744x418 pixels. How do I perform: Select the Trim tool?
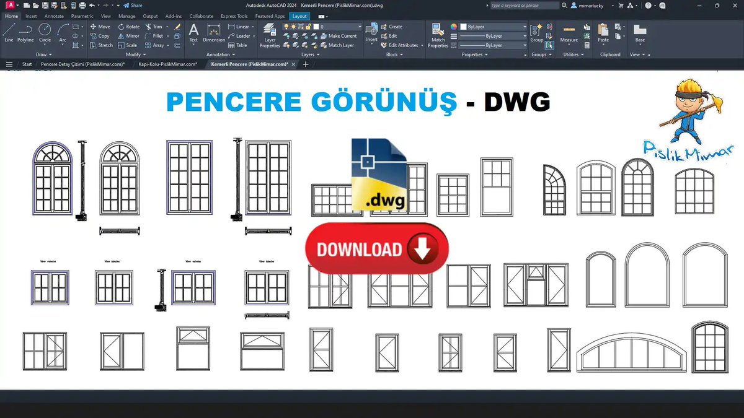click(x=154, y=27)
